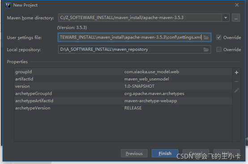Select the archetypeVersion property row
This screenshot has width=248, height=164.
coord(123,108)
